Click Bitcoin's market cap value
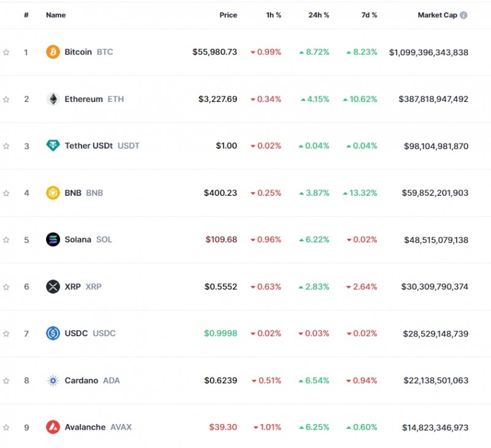 pyautogui.click(x=428, y=52)
